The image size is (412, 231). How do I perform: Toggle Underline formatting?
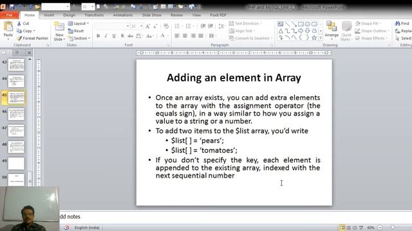point(114,36)
